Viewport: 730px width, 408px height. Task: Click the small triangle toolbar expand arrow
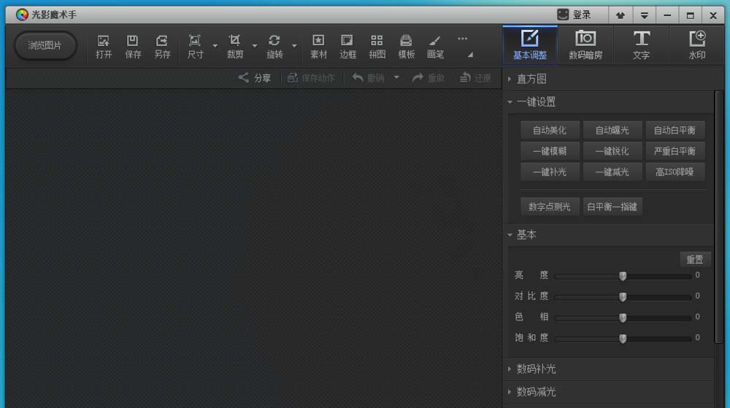pyautogui.click(x=470, y=55)
